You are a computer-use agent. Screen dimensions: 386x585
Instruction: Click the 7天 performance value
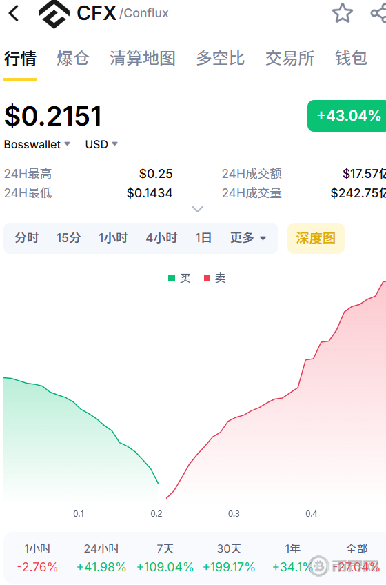pyautogui.click(x=165, y=567)
